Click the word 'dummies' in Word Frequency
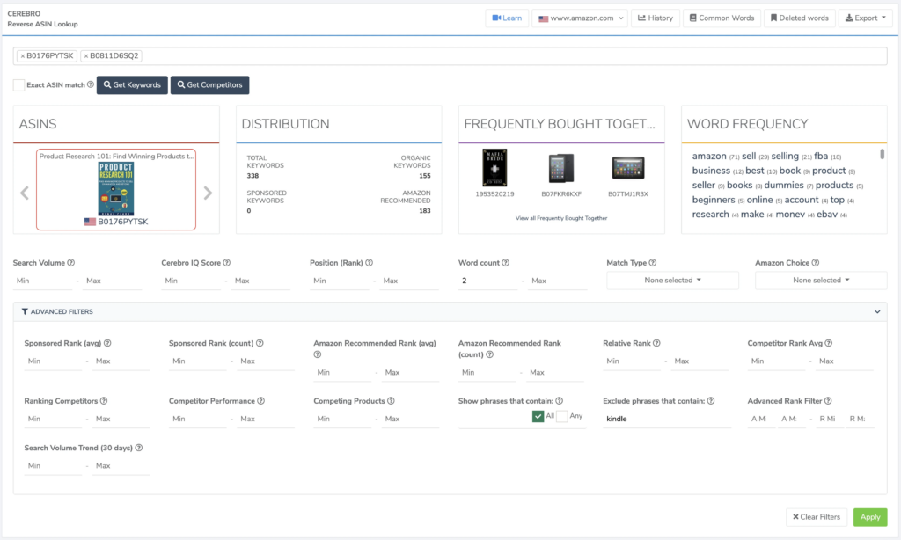This screenshot has height=540, width=901. tap(784, 186)
